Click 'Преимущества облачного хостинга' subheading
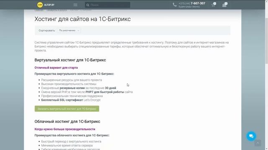 [x=72, y=135]
